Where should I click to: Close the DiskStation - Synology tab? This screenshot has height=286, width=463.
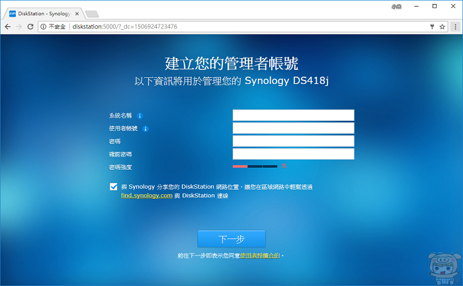77,14
